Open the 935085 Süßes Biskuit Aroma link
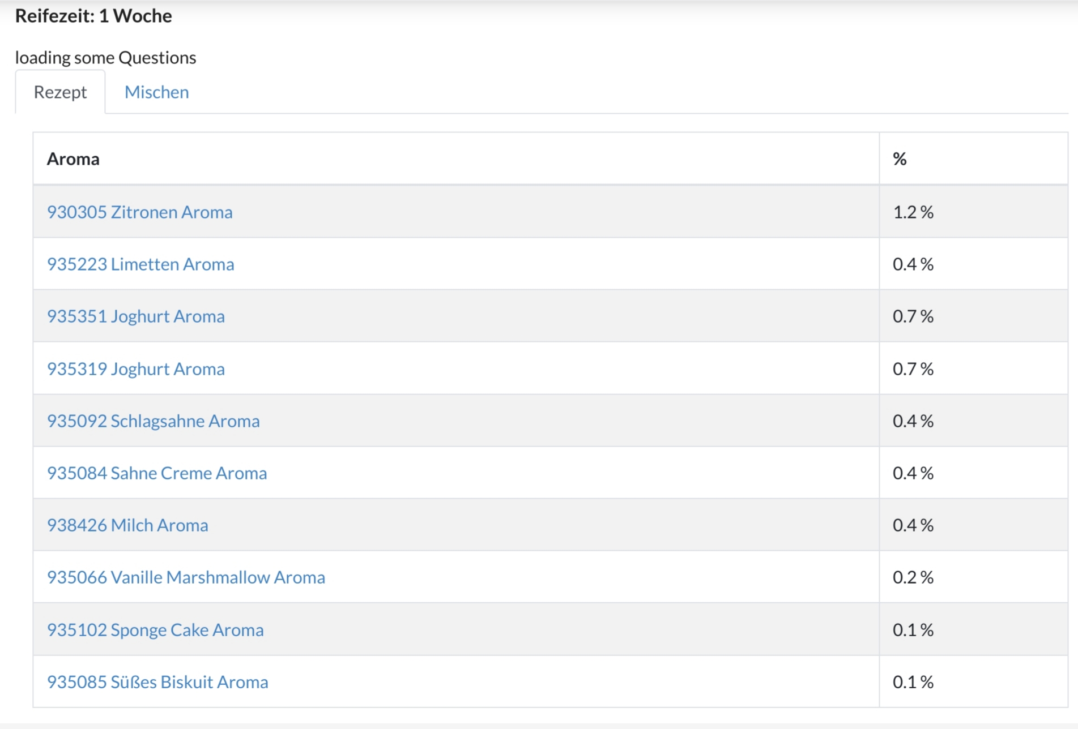 (x=157, y=681)
